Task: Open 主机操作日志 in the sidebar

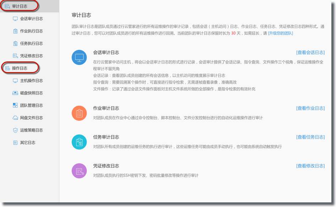Action: click(31, 81)
